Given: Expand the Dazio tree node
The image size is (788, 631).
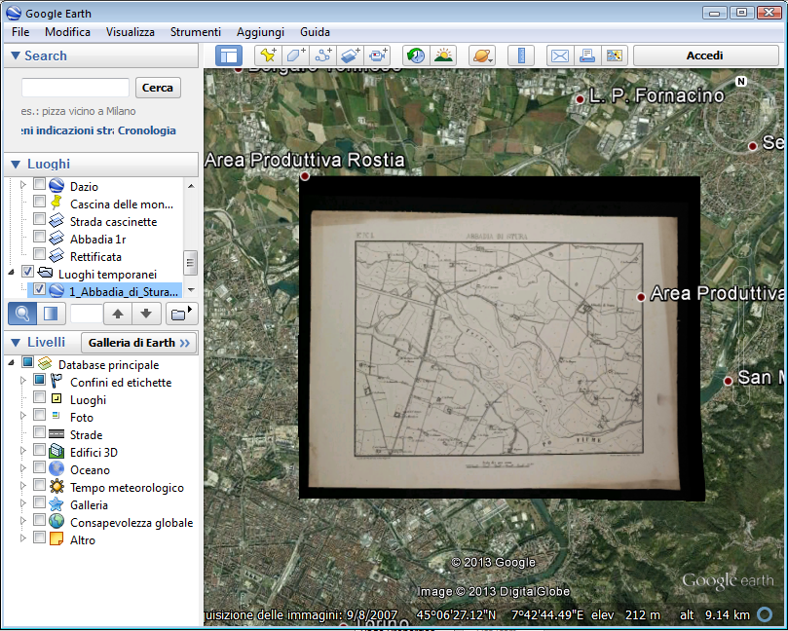Looking at the screenshot, I should 23,185.
